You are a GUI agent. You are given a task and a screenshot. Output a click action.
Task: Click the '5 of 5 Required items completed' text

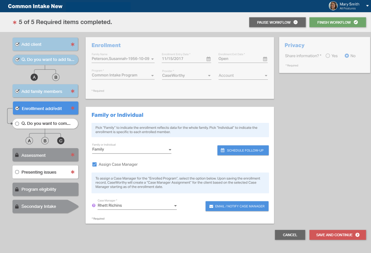point(65,22)
